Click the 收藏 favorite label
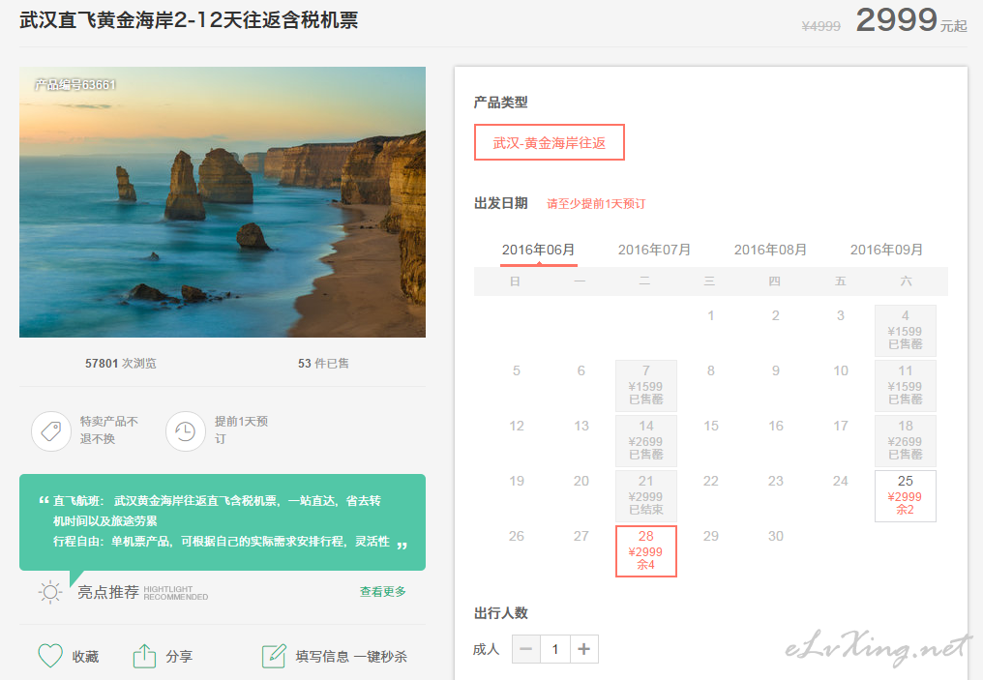The image size is (983, 680). pyautogui.click(x=85, y=657)
